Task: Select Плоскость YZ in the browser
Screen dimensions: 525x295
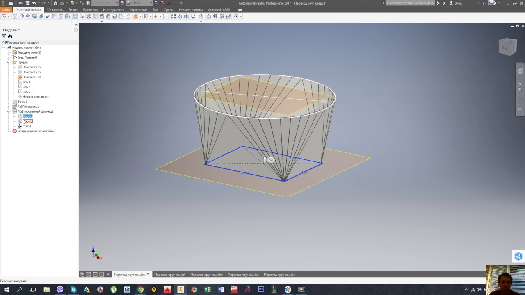Action: click(x=32, y=67)
